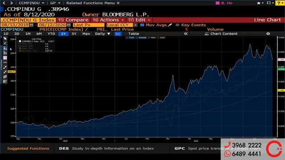Edit moving averages with pencil icon
The image size is (285, 160).
click(x=170, y=25)
